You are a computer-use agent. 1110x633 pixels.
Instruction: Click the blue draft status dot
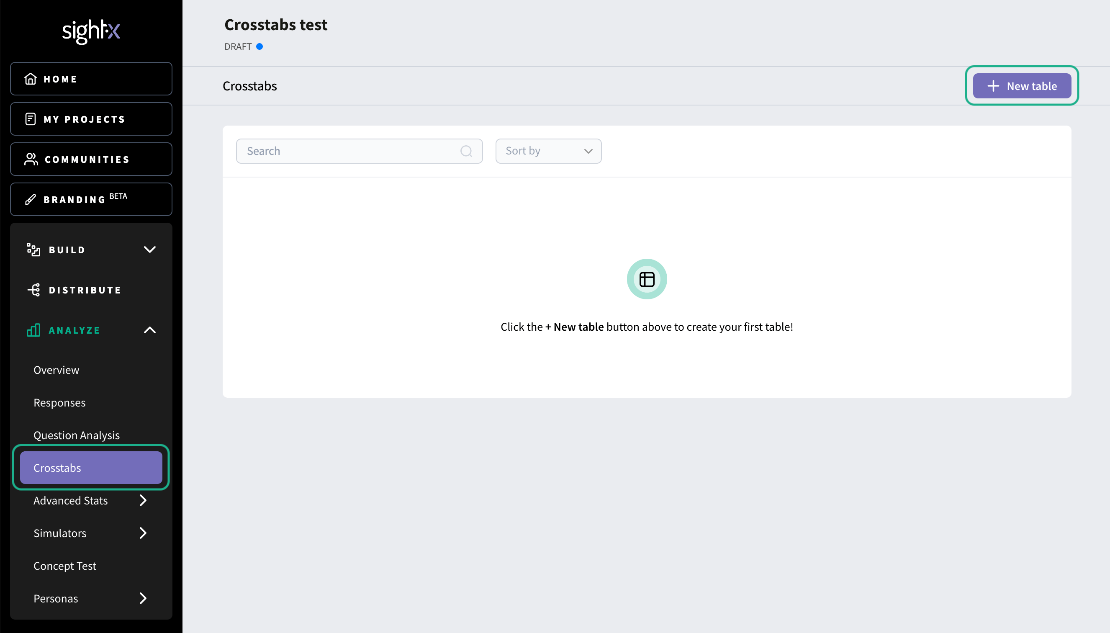coord(260,46)
